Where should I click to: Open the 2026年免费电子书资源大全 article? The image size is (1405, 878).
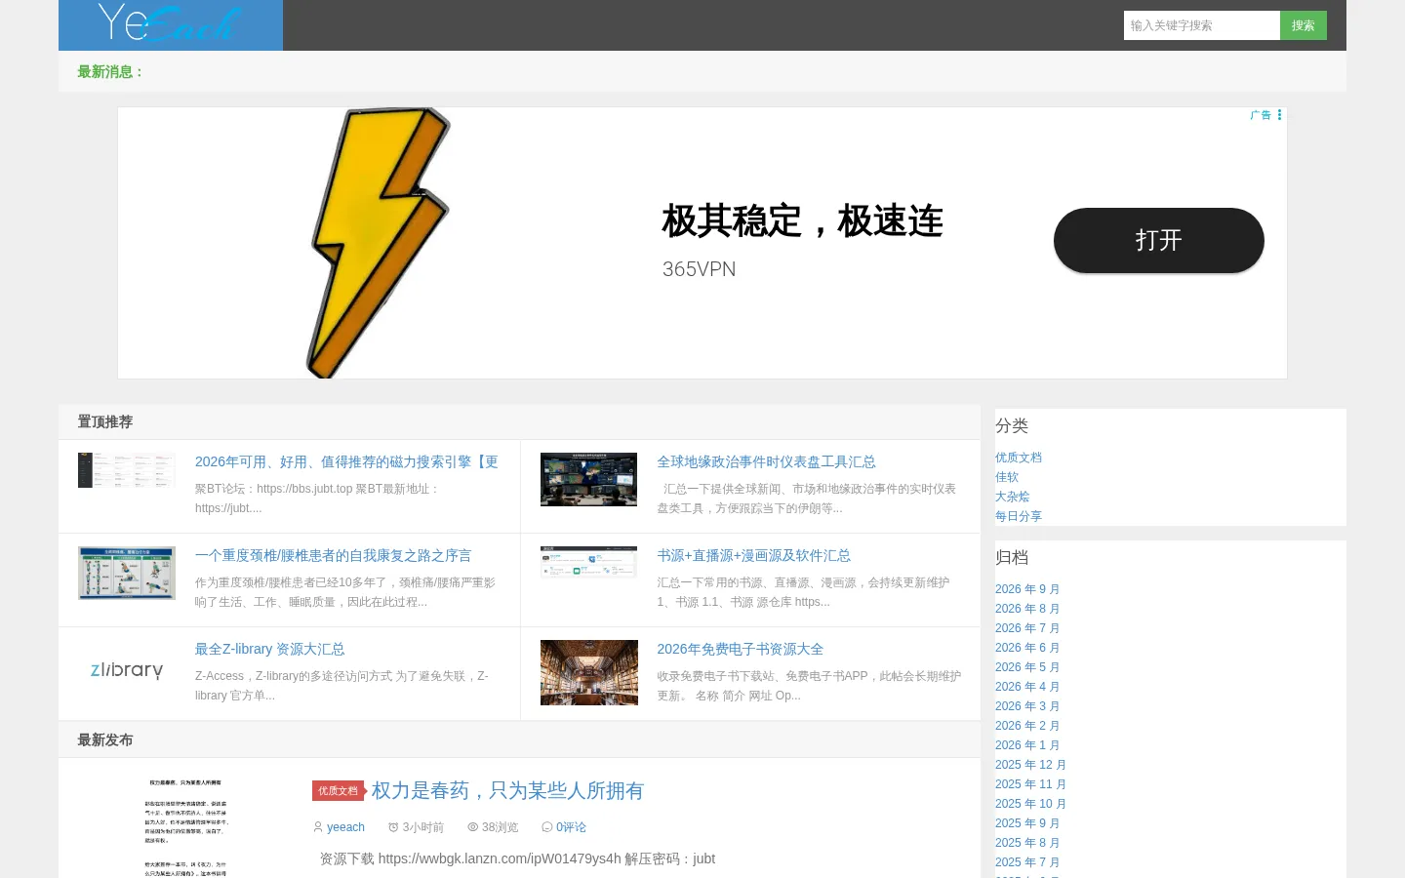point(740,649)
